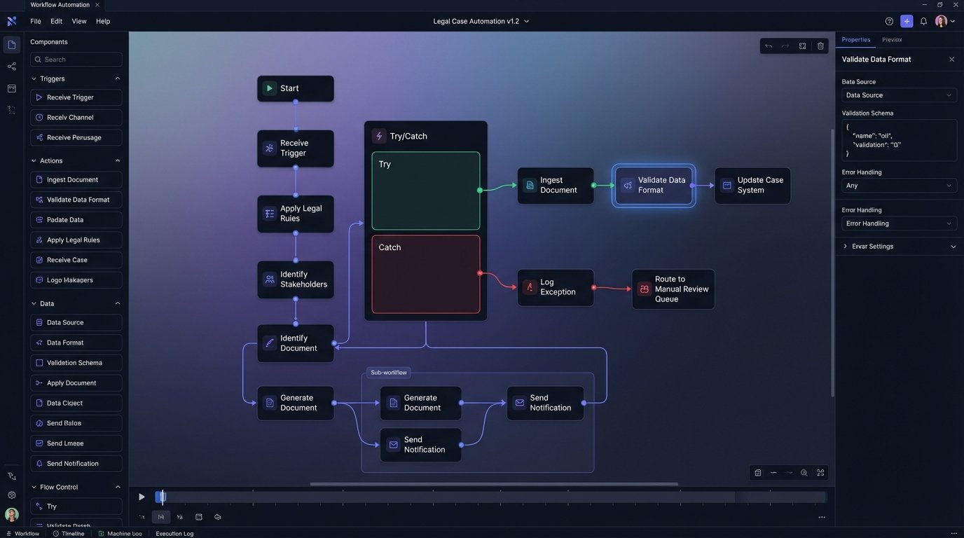The width and height of the screenshot is (964, 538).
Task: Select the document icon in the left sidebar
Action: click(11, 43)
